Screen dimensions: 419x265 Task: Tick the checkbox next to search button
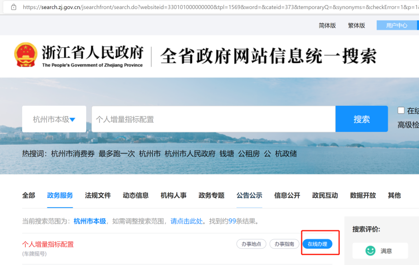[401, 110]
